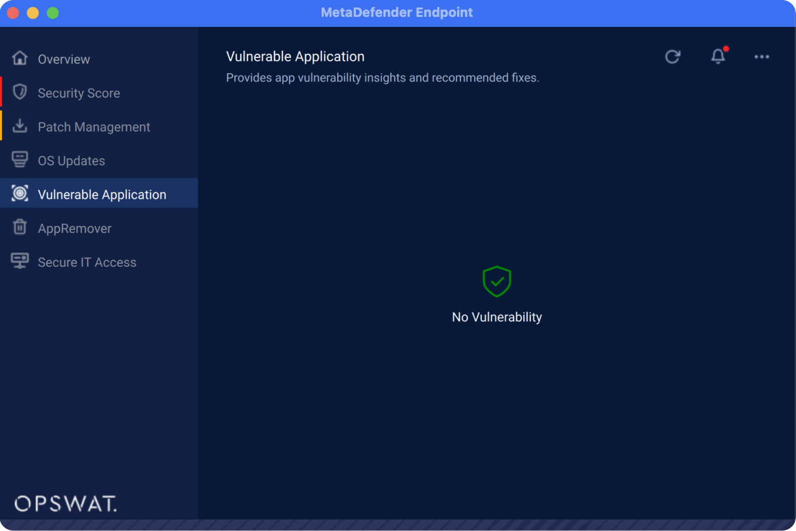Click the MetaDefender Endpoint window title
This screenshot has height=531, width=796.
(x=397, y=12)
